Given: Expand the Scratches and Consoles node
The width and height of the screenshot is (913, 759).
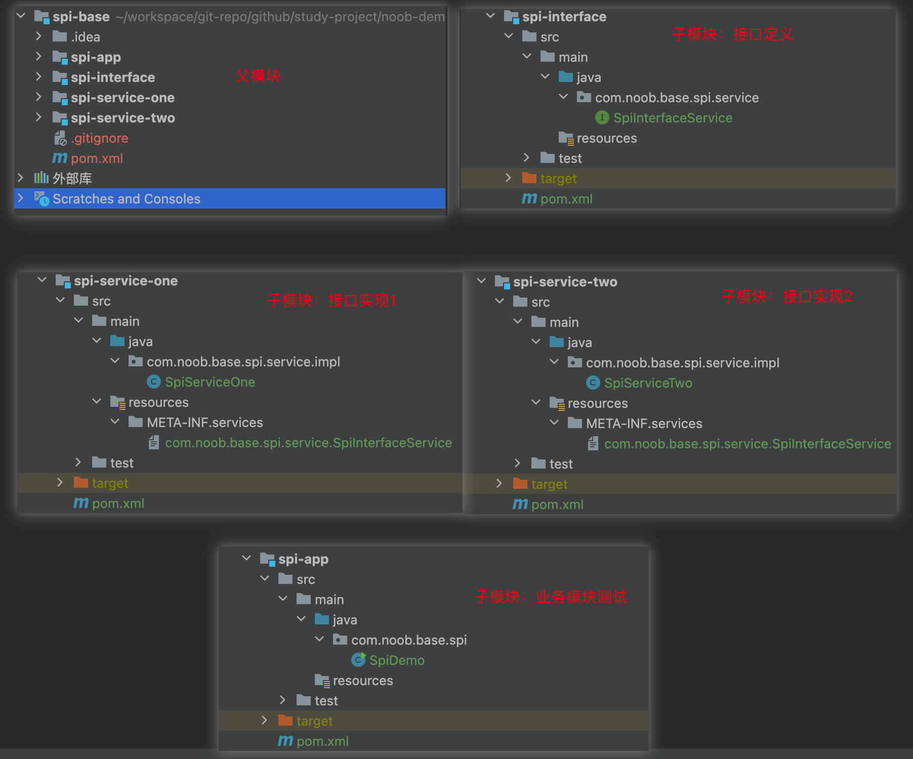Looking at the screenshot, I should point(20,198).
